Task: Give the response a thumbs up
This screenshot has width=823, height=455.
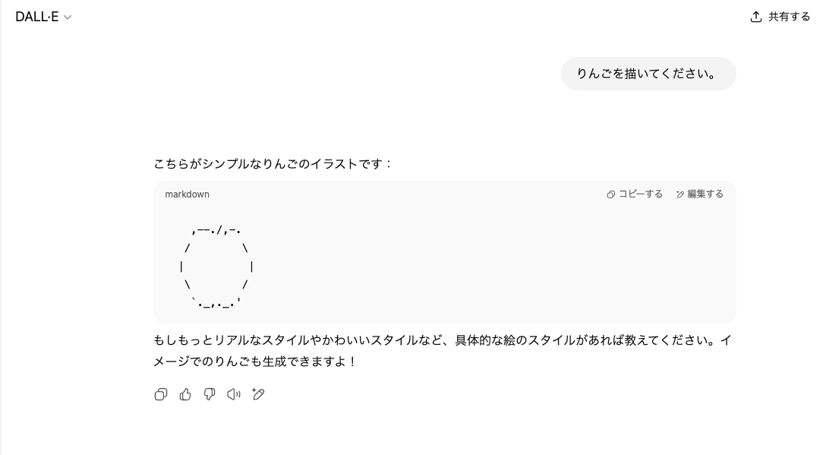Action: tap(185, 394)
